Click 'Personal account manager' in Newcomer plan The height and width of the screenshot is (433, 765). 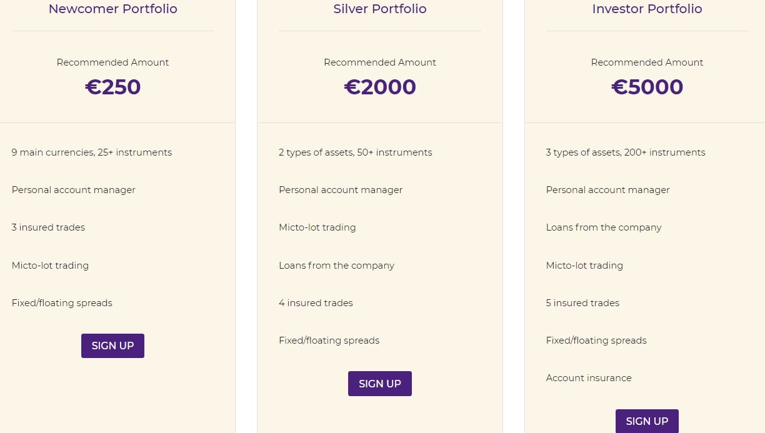tap(74, 190)
